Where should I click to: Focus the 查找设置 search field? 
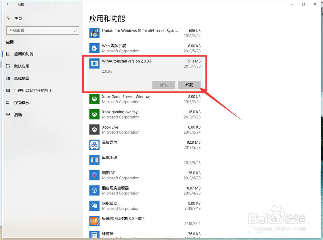point(43,30)
